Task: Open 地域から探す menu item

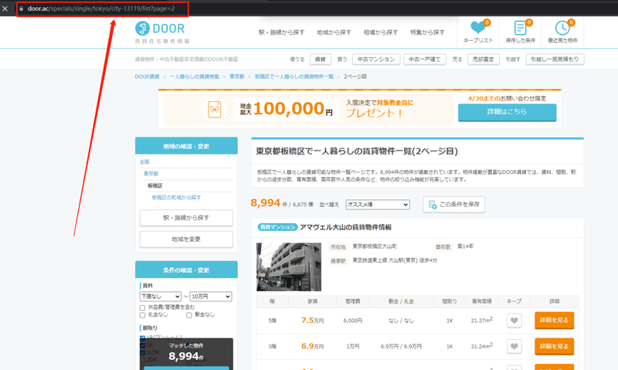Action: [x=334, y=32]
